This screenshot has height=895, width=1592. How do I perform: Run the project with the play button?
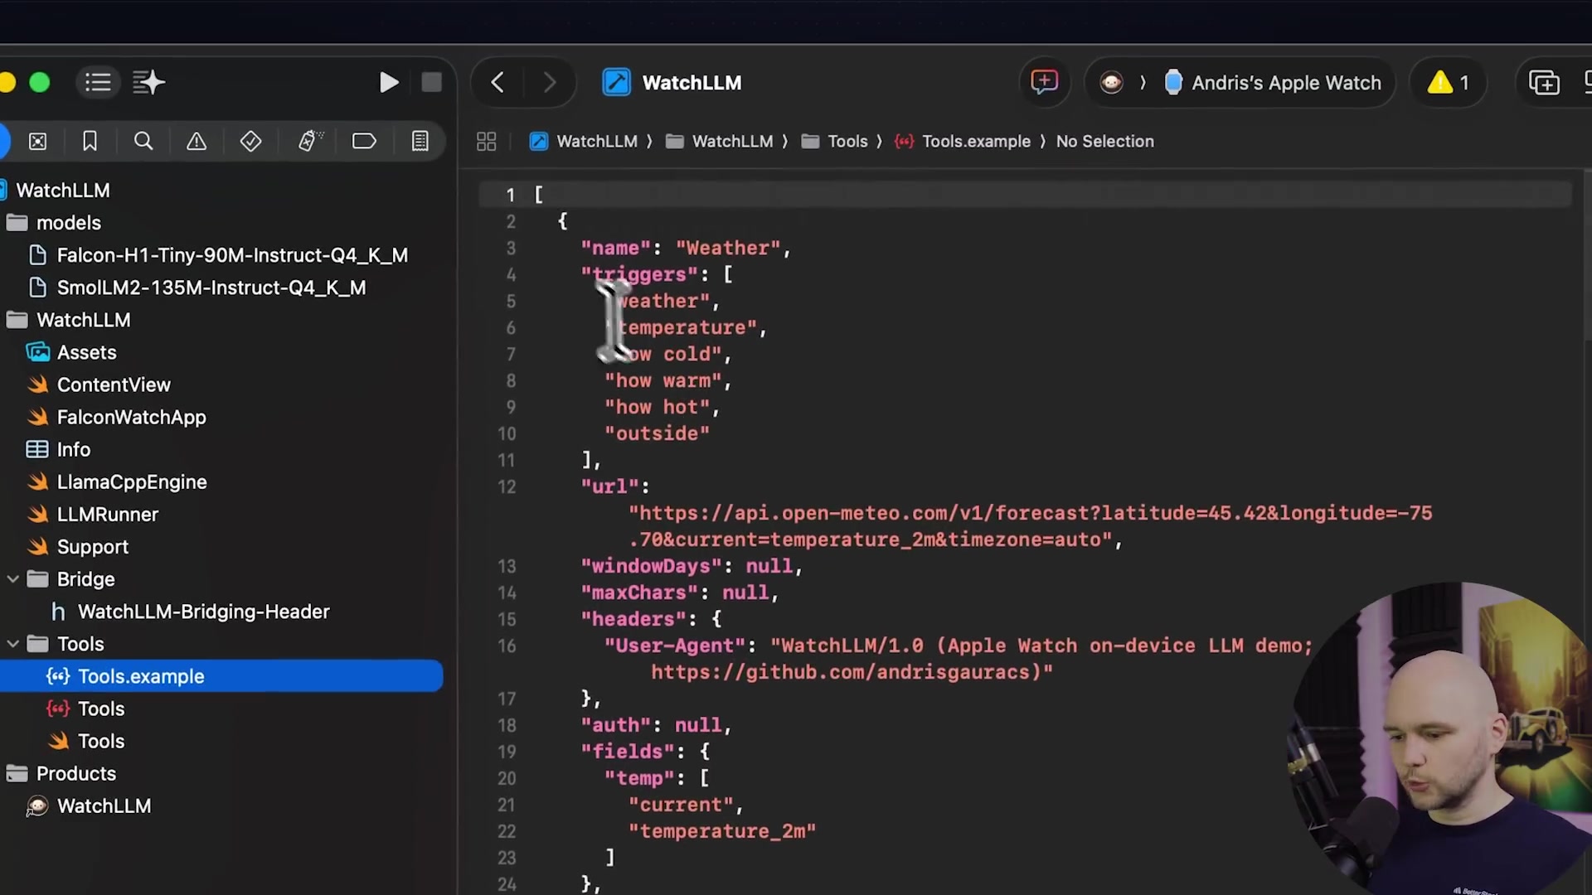pyautogui.click(x=388, y=83)
